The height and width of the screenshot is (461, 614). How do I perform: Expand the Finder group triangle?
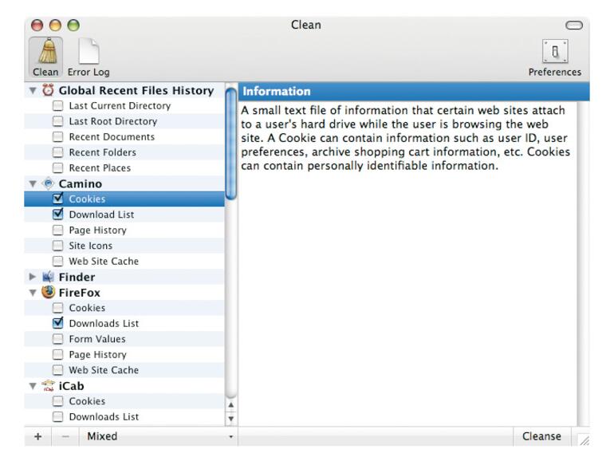coord(33,277)
